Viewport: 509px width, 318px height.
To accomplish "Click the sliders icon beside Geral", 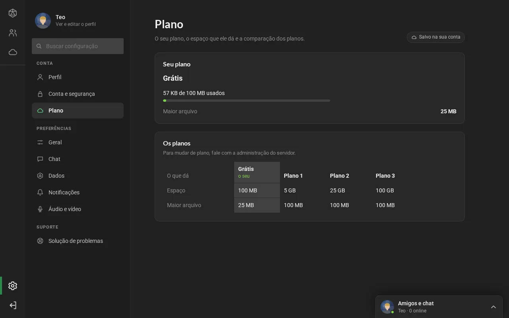I will click(x=40, y=142).
